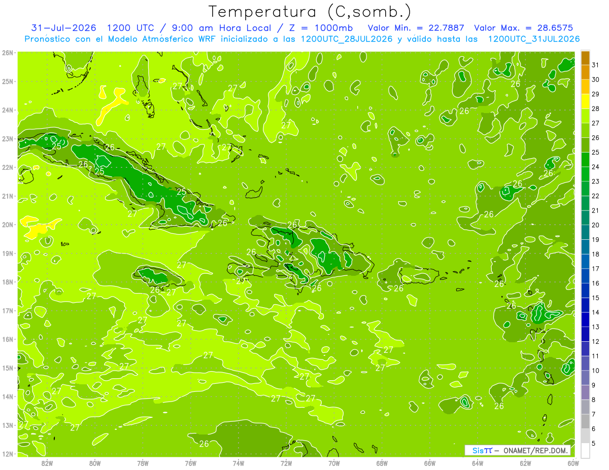The height and width of the screenshot is (470, 609).
Task: Select the date text "31-Jul-2026"
Action: point(63,28)
